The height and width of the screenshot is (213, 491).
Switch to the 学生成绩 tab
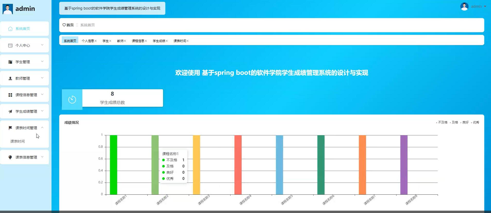159,41
